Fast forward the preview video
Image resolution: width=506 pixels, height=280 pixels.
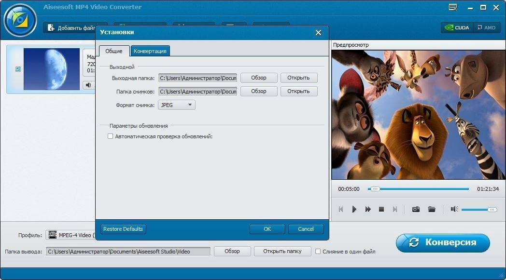click(367, 210)
